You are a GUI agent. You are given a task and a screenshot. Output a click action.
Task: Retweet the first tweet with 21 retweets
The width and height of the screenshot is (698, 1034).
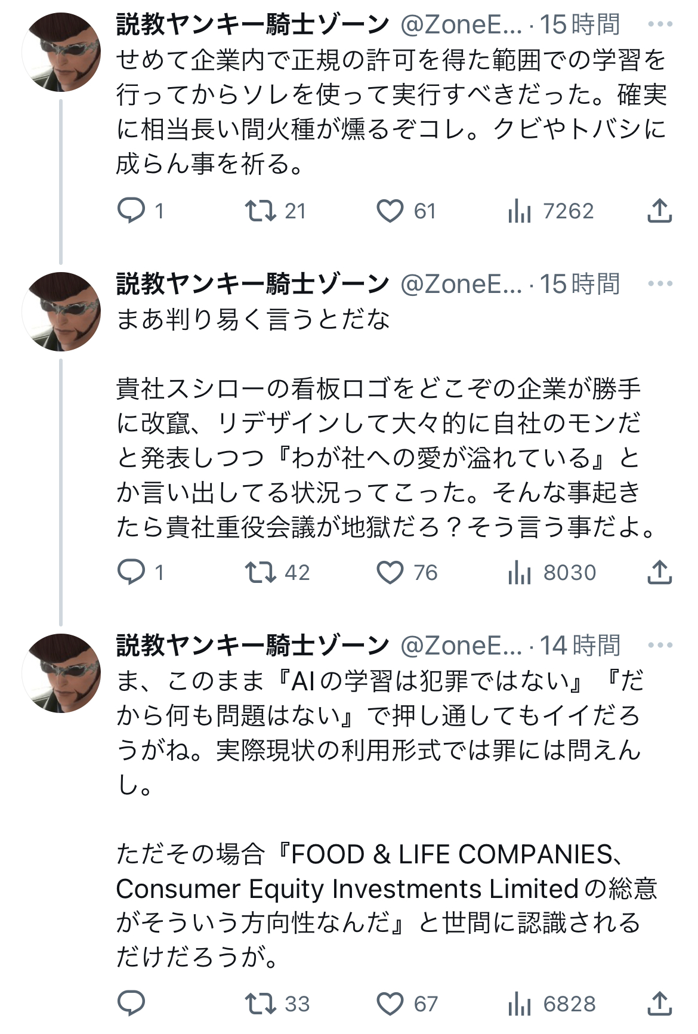tap(261, 211)
